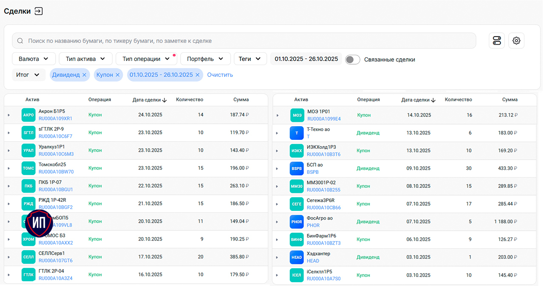The image size is (544, 286).
Task: Click the view layout switcher icon
Action: point(497,41)
